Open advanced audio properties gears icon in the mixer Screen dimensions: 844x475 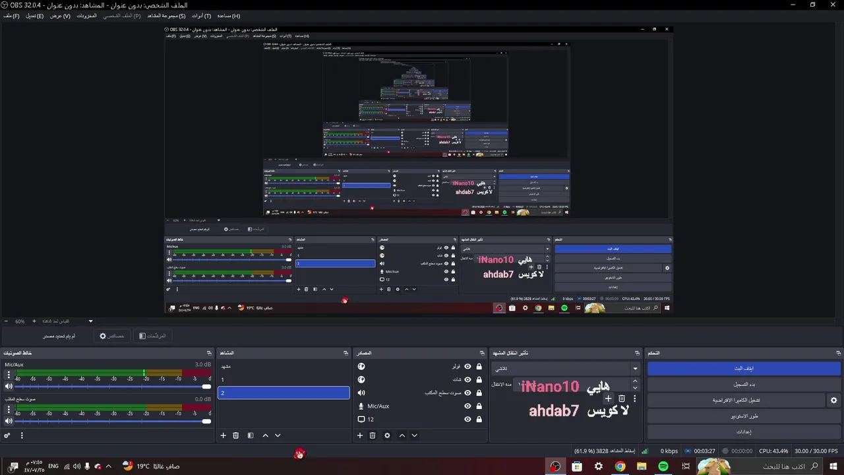click(x=7, y=435)
